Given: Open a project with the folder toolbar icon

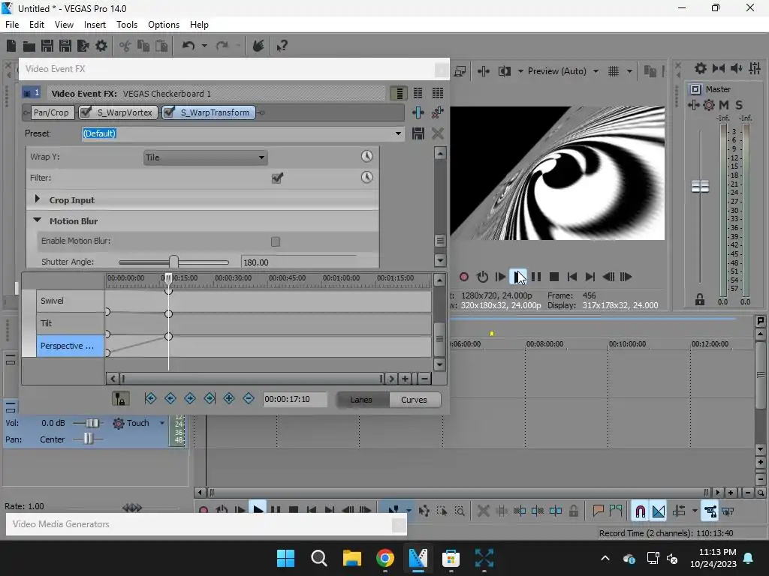Looking at the screenshot, I should point(29,46).
